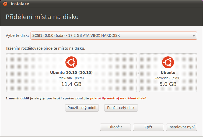
Task: Click the Použít celý disk button
Action: tap(121, 108)
